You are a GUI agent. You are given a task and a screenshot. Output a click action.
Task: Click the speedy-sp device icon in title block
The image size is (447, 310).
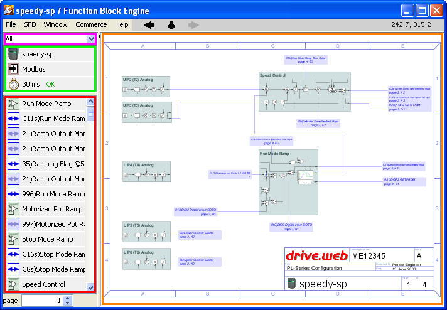pyautogui.click(x=292, y=284)
